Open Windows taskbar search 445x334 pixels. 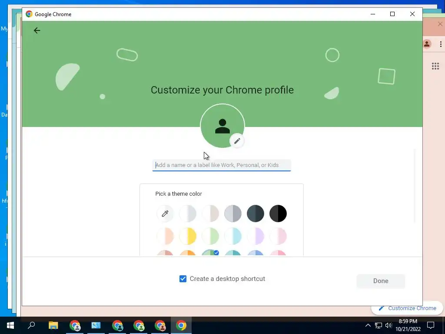coord(31,325)
